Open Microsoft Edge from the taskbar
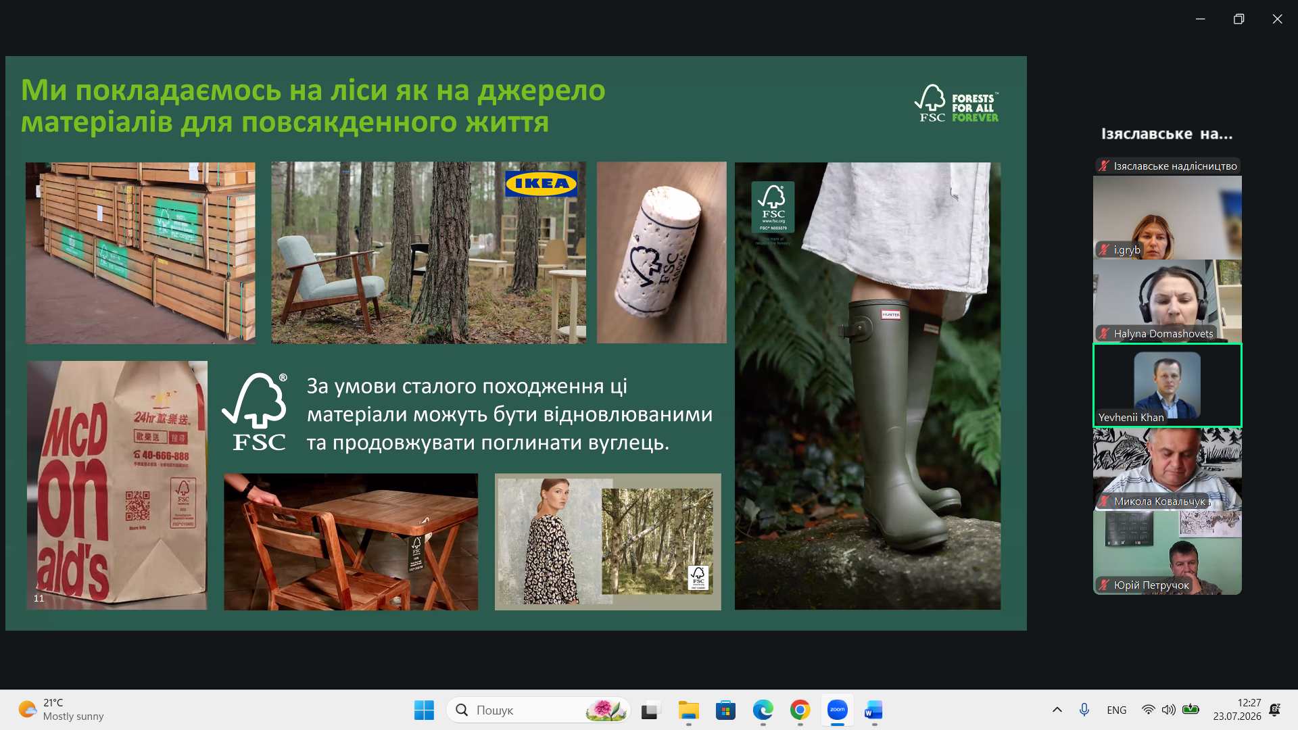The height and width of the screenshot is (730, 1298). click(763, 710)
